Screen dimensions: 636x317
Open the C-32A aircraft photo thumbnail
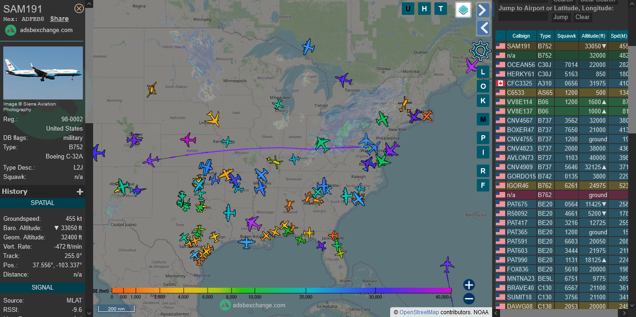pos(43,73)
